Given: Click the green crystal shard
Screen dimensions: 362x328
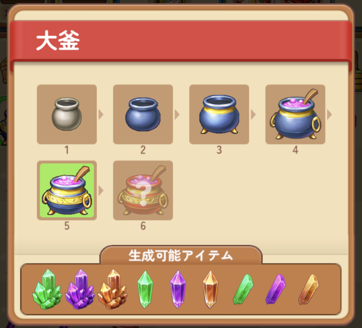Looking at the screenshot, I should pos(243,289).
